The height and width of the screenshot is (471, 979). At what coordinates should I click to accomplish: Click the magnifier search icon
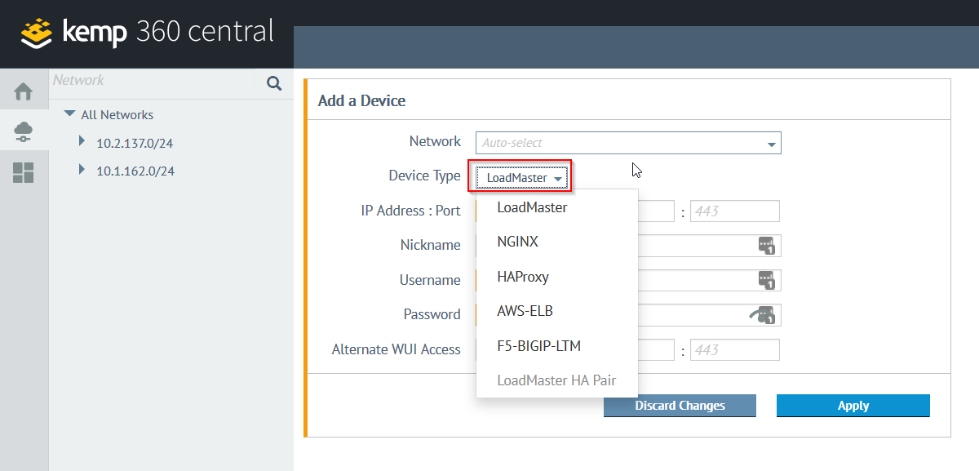(274, 82)
